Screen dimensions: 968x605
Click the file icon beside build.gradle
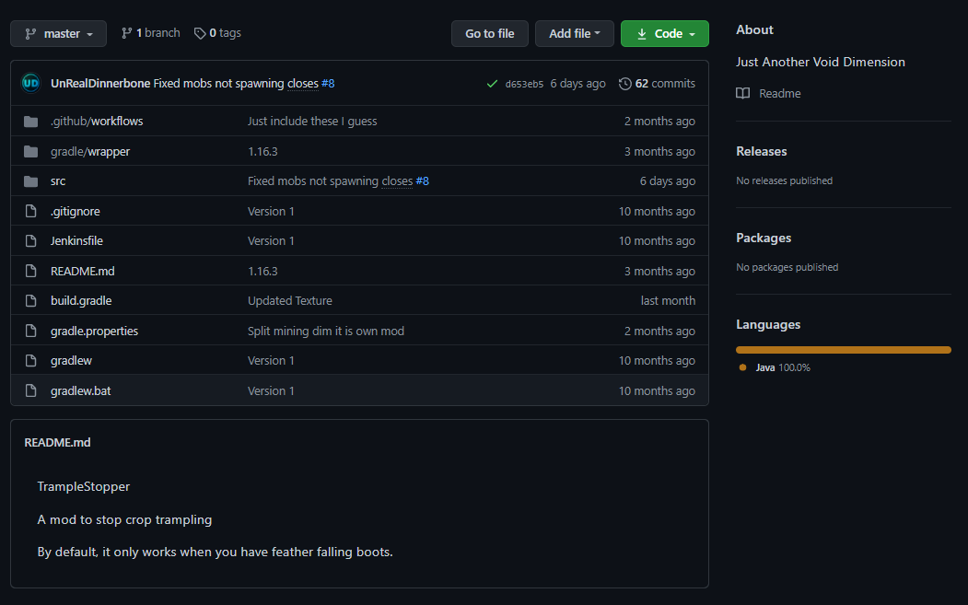coord(30,300)
